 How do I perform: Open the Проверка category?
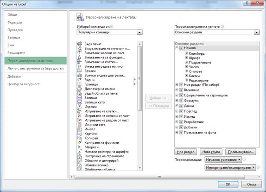point(15,30)
